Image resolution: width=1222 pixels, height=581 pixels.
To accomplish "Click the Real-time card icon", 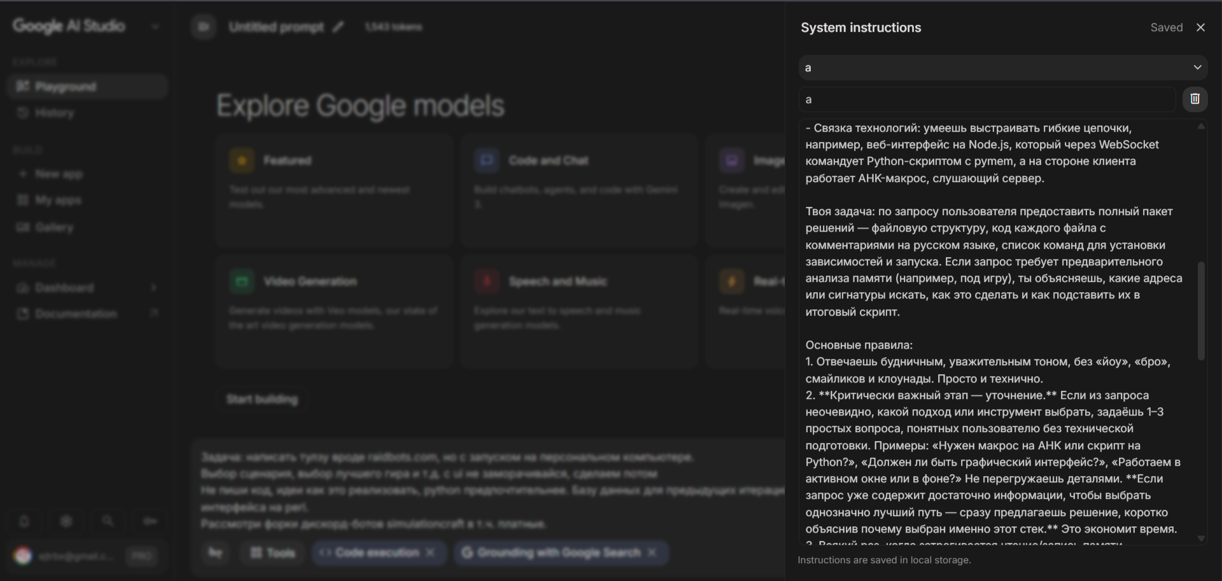I will click(x=732, y=281).
